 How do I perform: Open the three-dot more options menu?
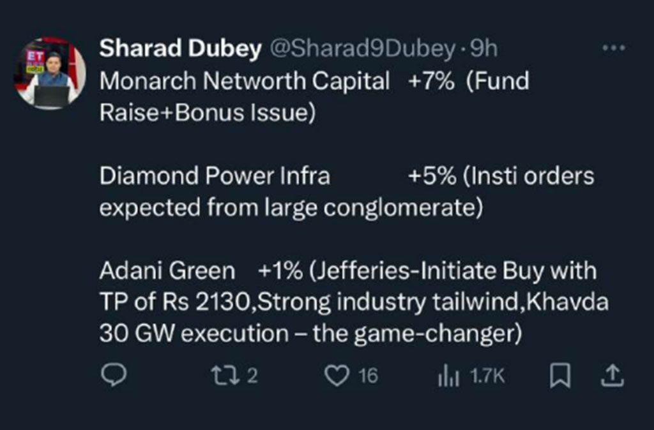pyautogui.click(x=615, y=49)
